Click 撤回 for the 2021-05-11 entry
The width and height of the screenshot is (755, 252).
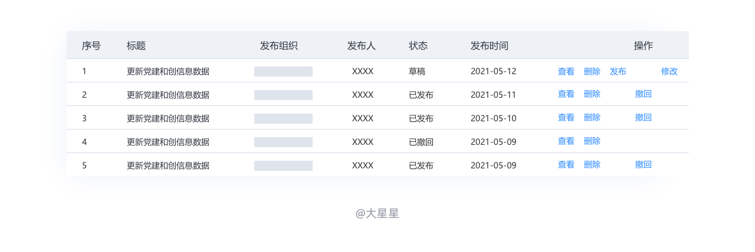[643, 94]
